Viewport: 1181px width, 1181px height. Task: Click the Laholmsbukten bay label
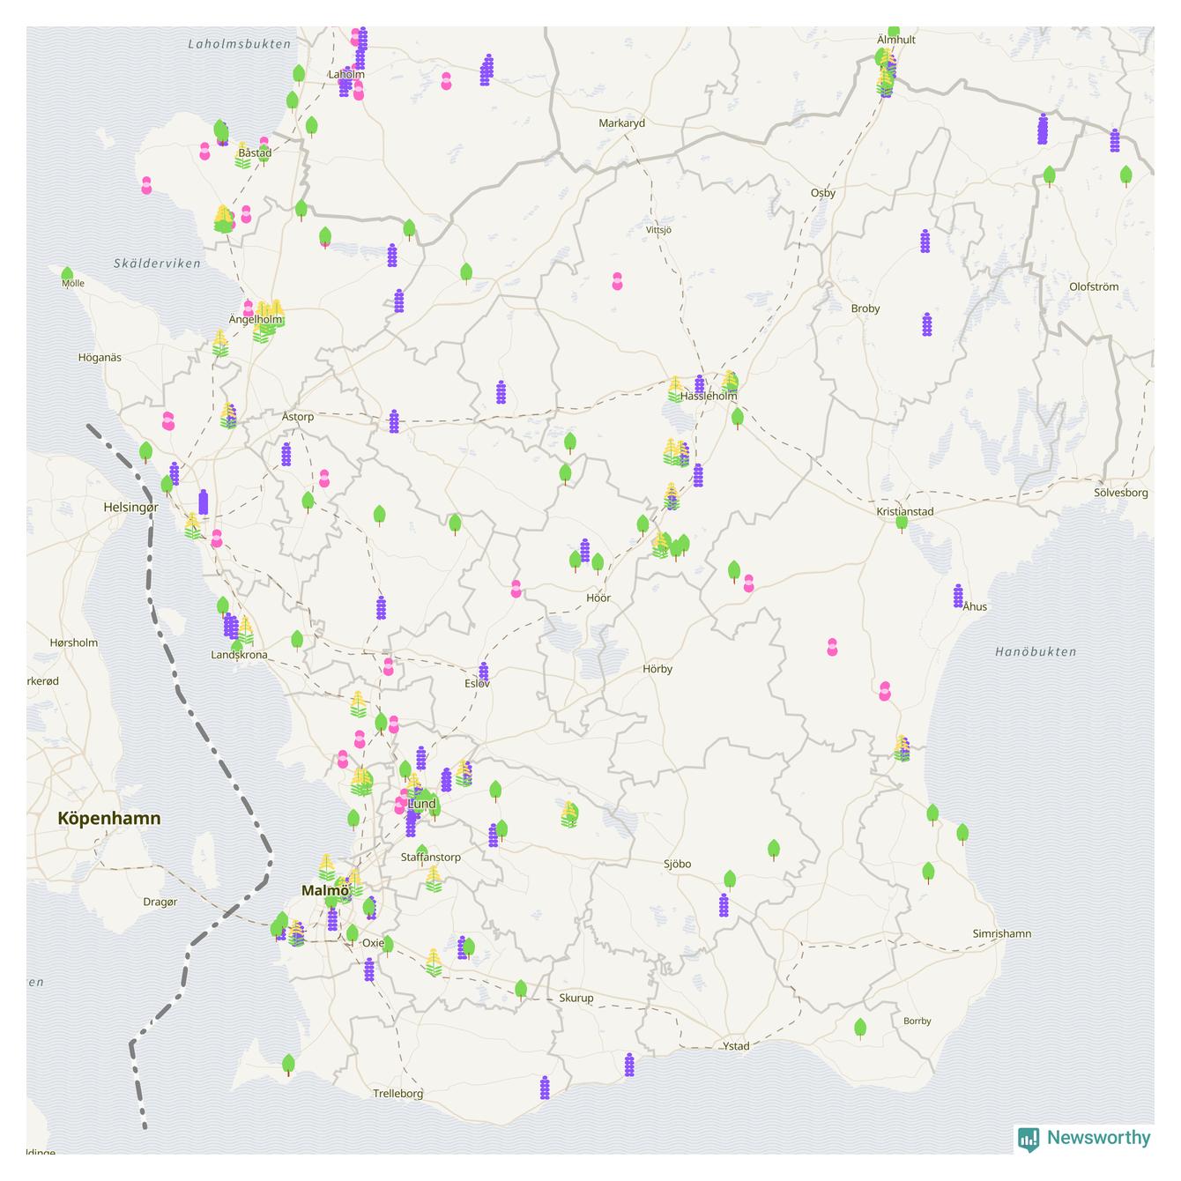point(239,43)
